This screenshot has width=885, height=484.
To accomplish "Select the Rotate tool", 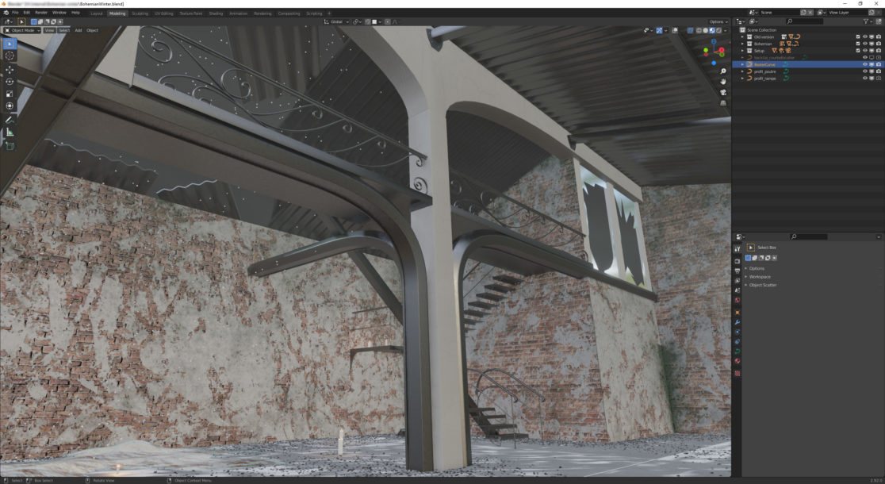I will pyautogui.click(x=10, y=81).
